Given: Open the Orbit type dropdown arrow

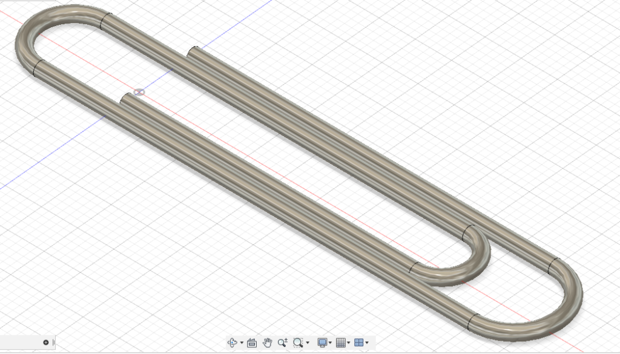Looking at the screenshot, I should 242,343.
